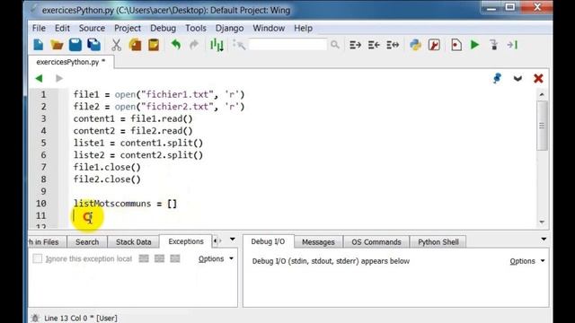Image resolution: width=575 pixels, height=323 pixels.
Task: Redo the edit with the grey arrow
Action: click(x=194, y=45)
